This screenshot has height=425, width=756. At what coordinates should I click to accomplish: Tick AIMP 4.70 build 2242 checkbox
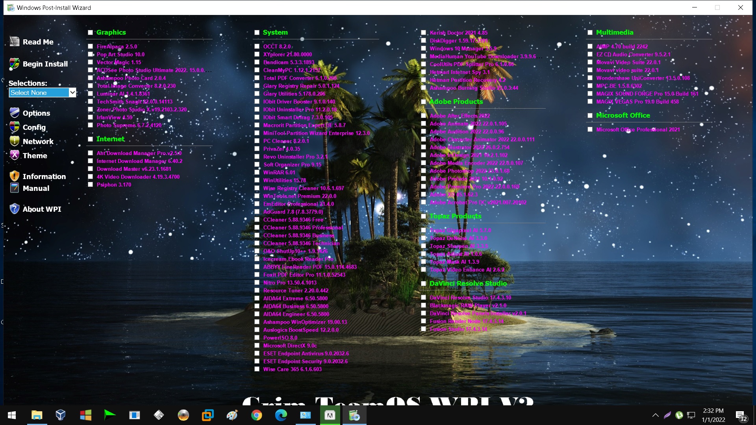(x=590, y=46)
